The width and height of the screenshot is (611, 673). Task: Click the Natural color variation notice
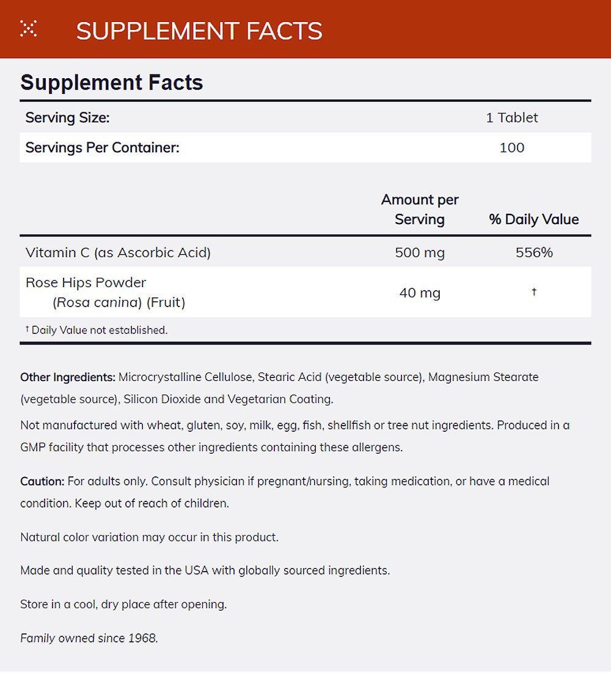[x=149, y=537]
